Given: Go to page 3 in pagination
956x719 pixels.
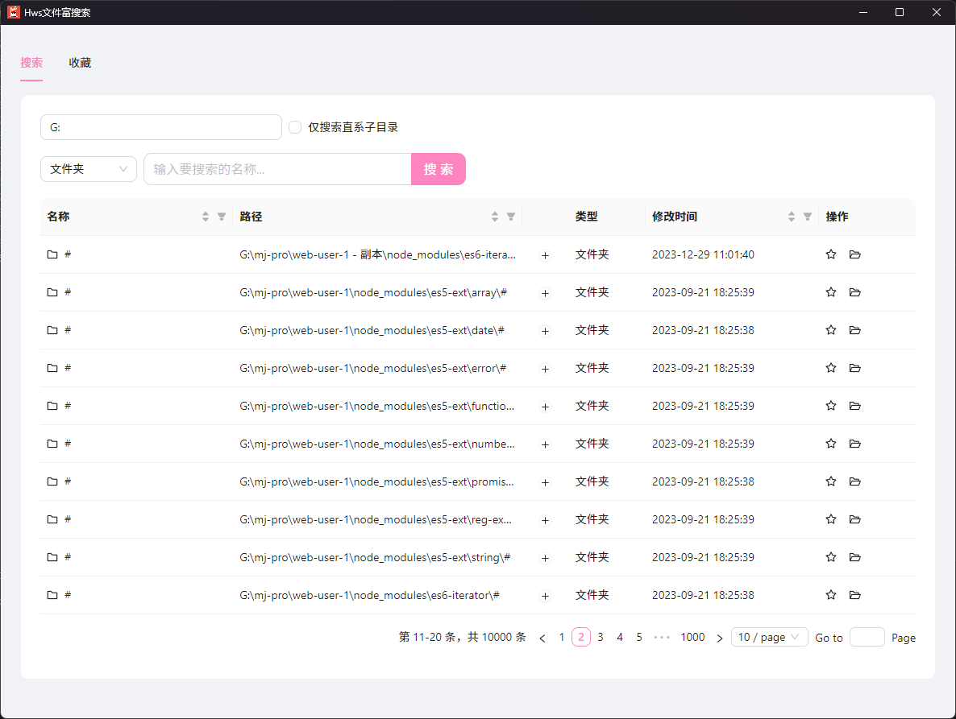Looking at the screenshot, I should point(601,637).
